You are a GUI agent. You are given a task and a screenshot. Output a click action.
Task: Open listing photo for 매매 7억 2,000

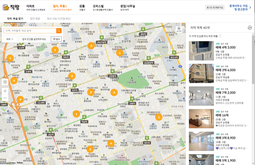[x=201, y=96]
